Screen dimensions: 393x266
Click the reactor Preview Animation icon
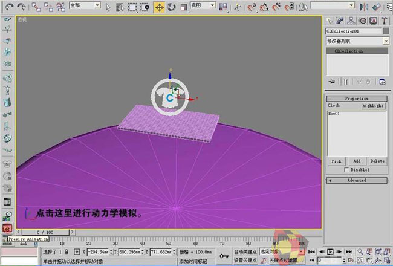point(7,229)
